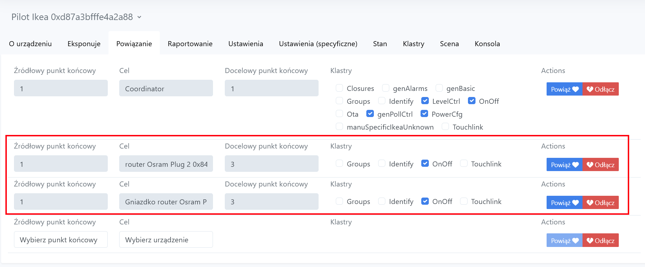Open the Gniazdko router Osram target dropdown

[166, 202]
